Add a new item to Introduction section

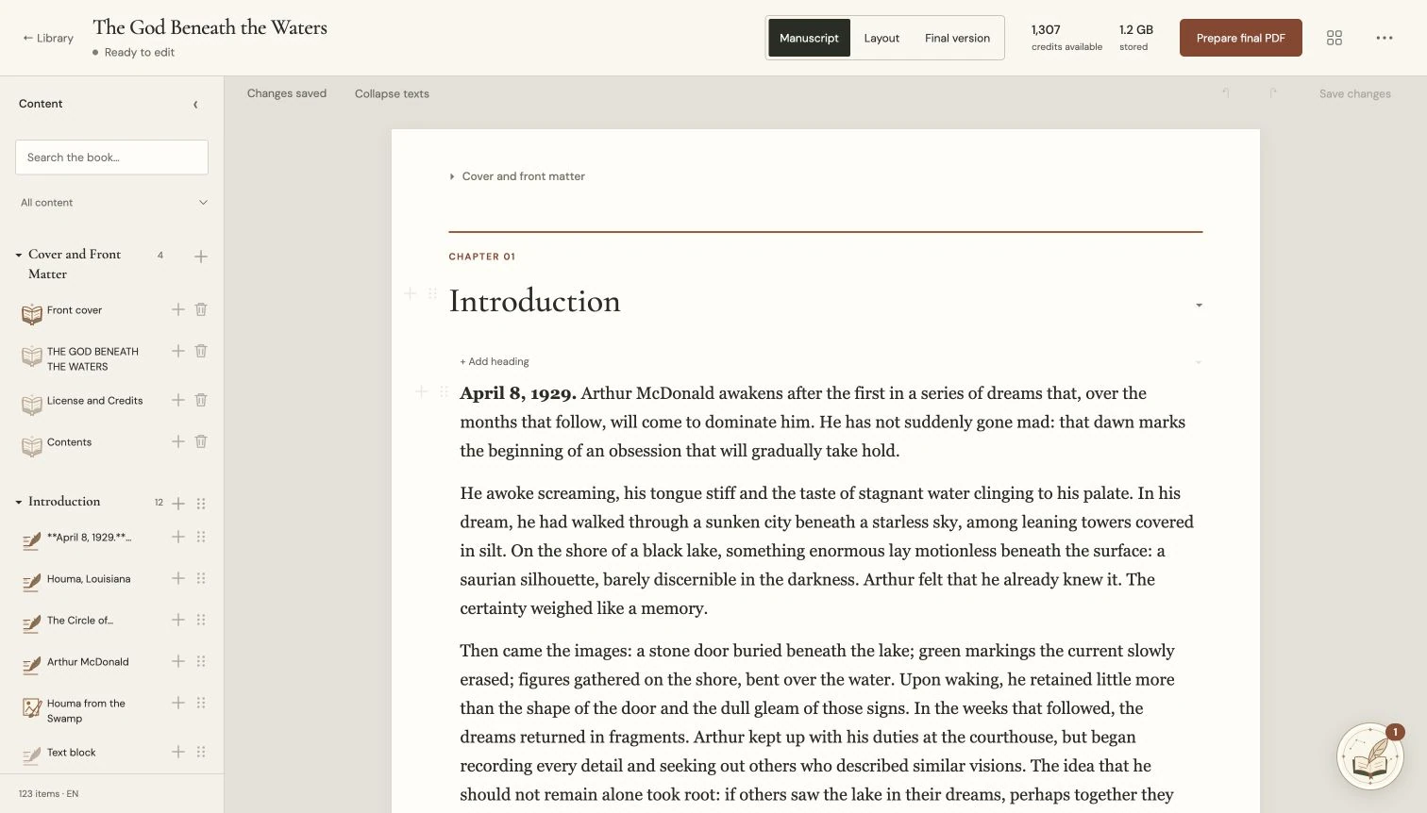click(x=178, y=504)
